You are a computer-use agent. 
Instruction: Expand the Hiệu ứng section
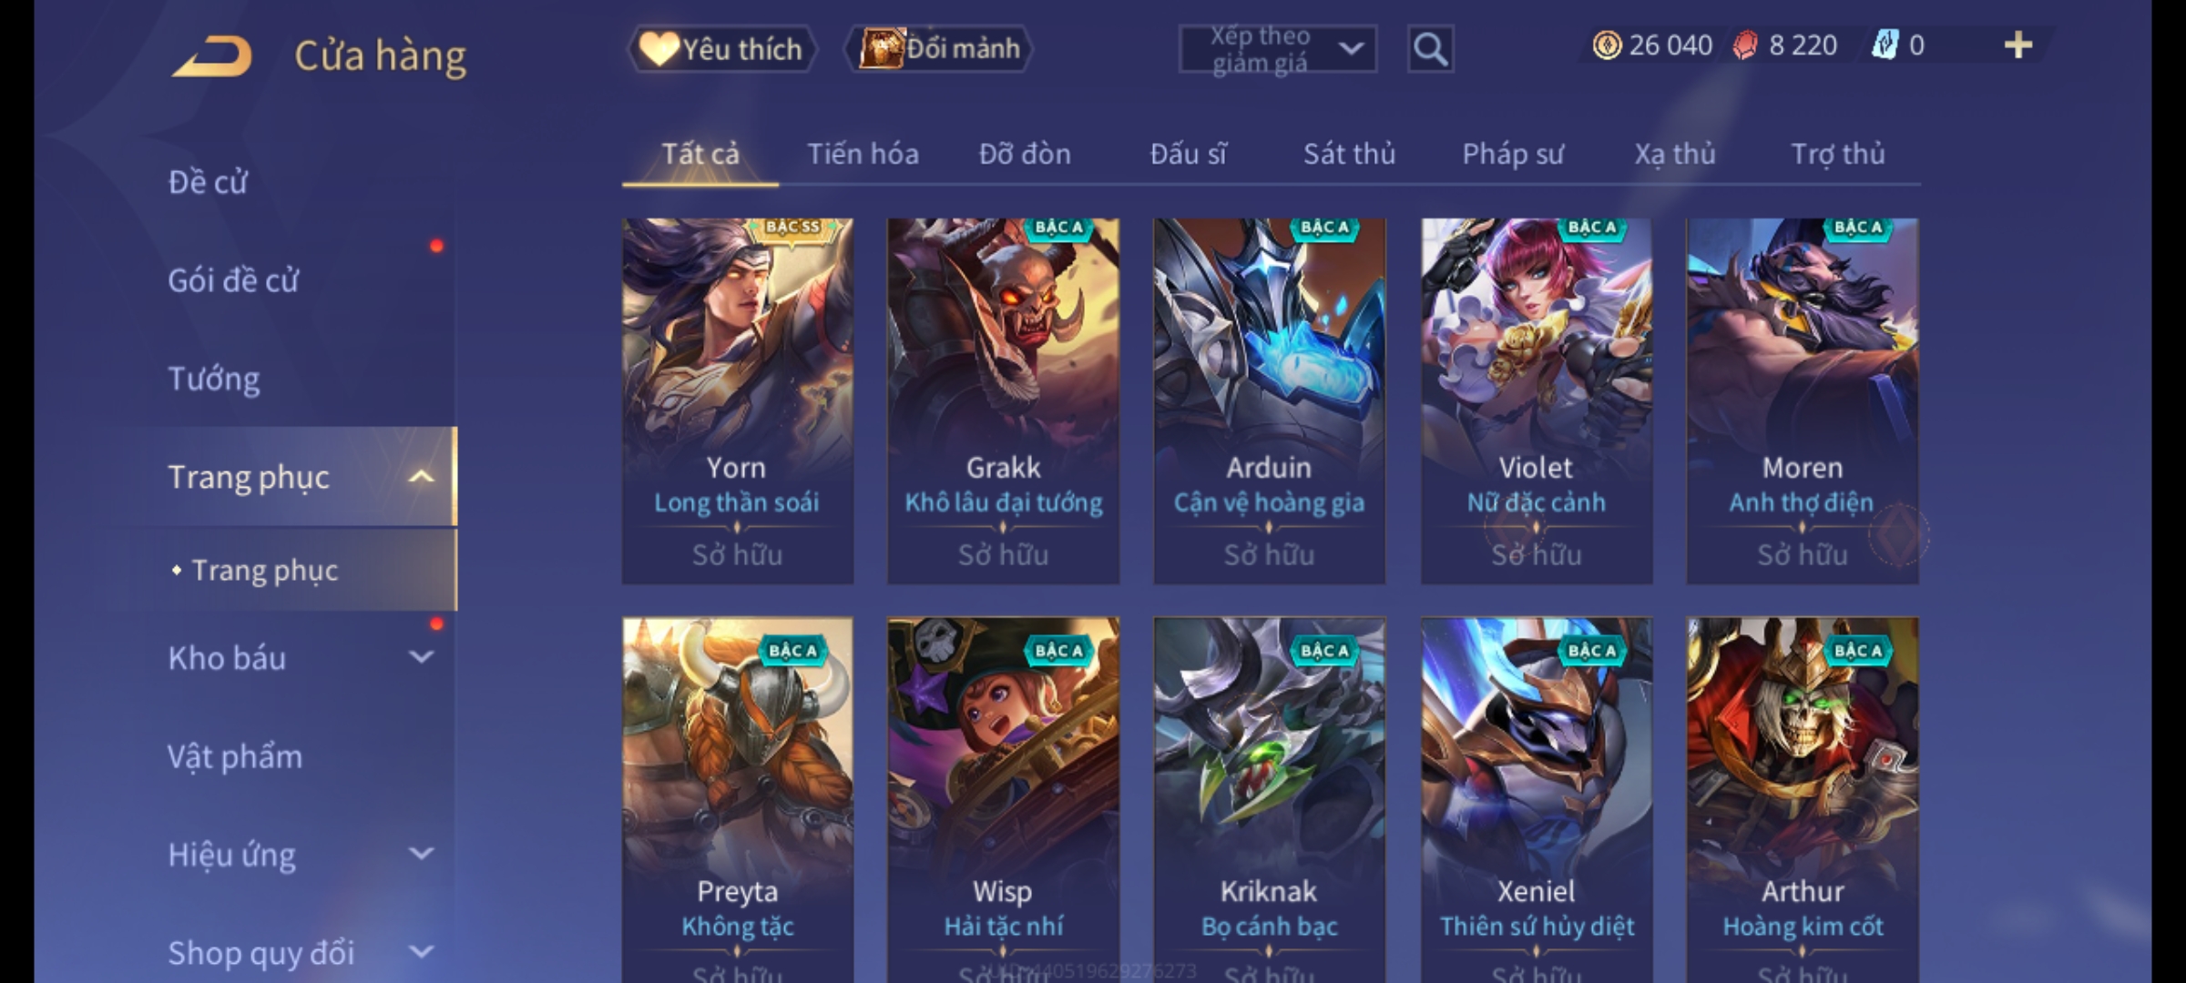tap(421, 854)
